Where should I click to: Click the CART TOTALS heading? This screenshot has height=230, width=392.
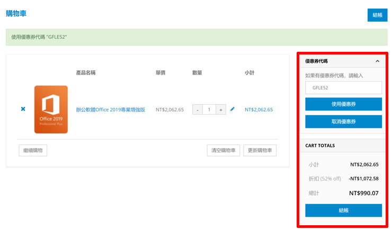point(320,145)
